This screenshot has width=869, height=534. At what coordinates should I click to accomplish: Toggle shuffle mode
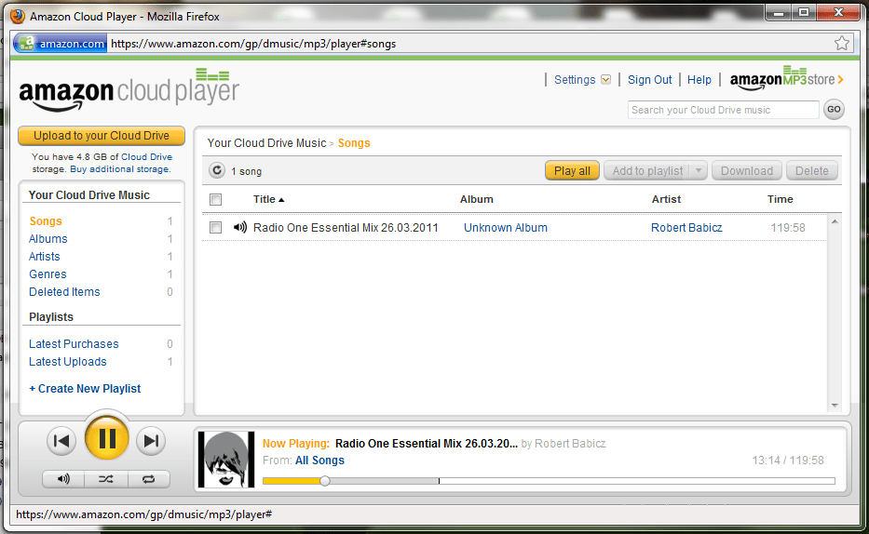tap(106, 479)
